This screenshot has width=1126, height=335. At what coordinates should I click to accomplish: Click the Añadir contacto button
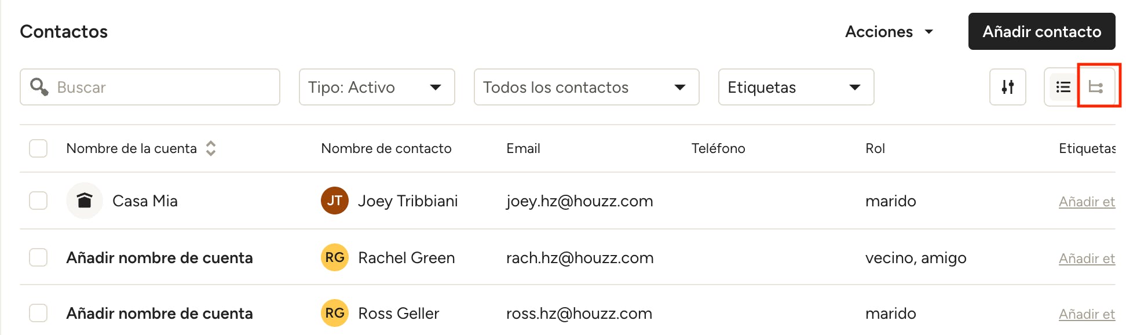(x=1042, y=31)
